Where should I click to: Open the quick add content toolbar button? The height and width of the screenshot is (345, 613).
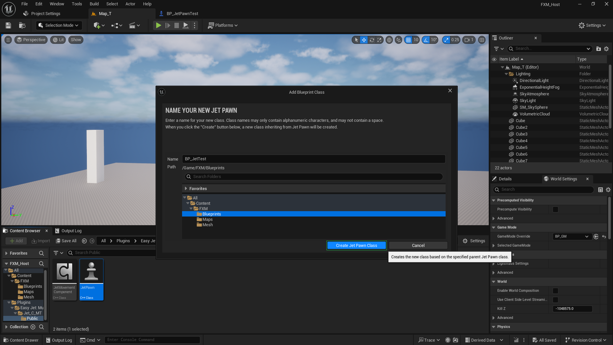(99, 25)
